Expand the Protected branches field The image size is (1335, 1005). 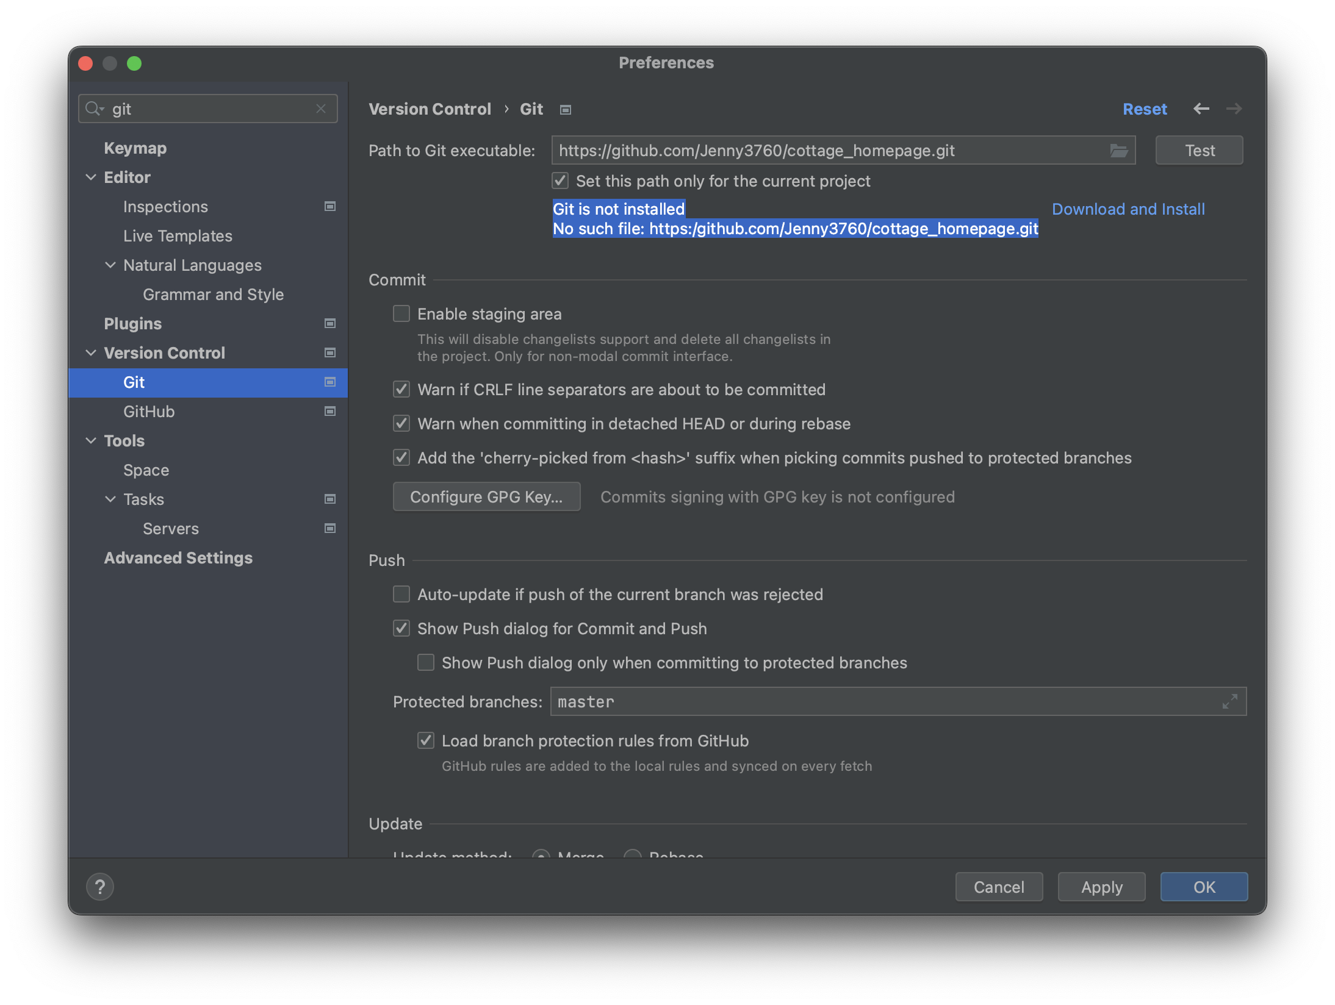pos(1230,702)
